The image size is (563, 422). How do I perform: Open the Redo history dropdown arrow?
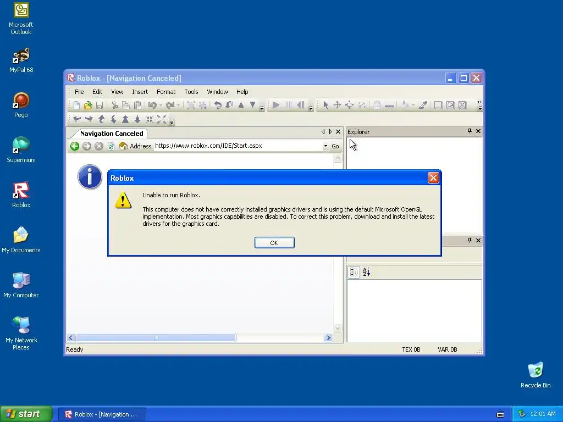pyautogui.click(x=178, y=105)
